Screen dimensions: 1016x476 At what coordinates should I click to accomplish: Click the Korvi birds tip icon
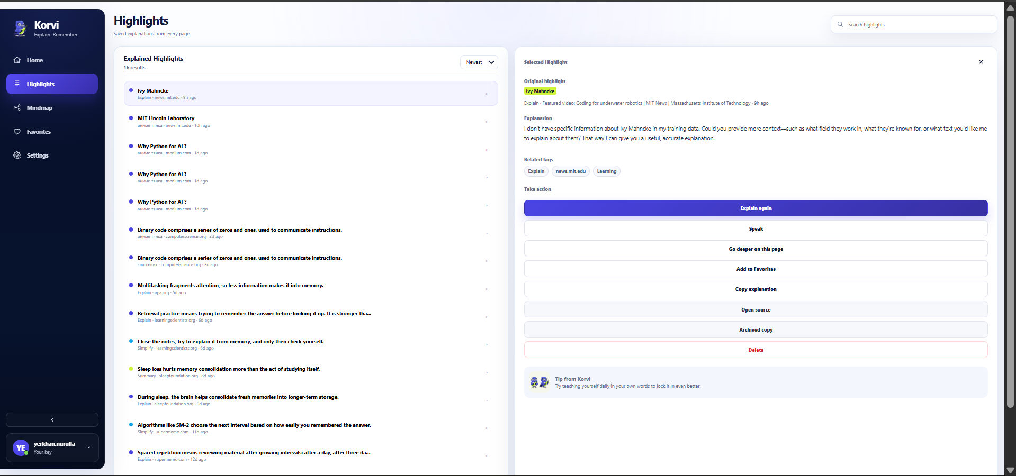539,382
